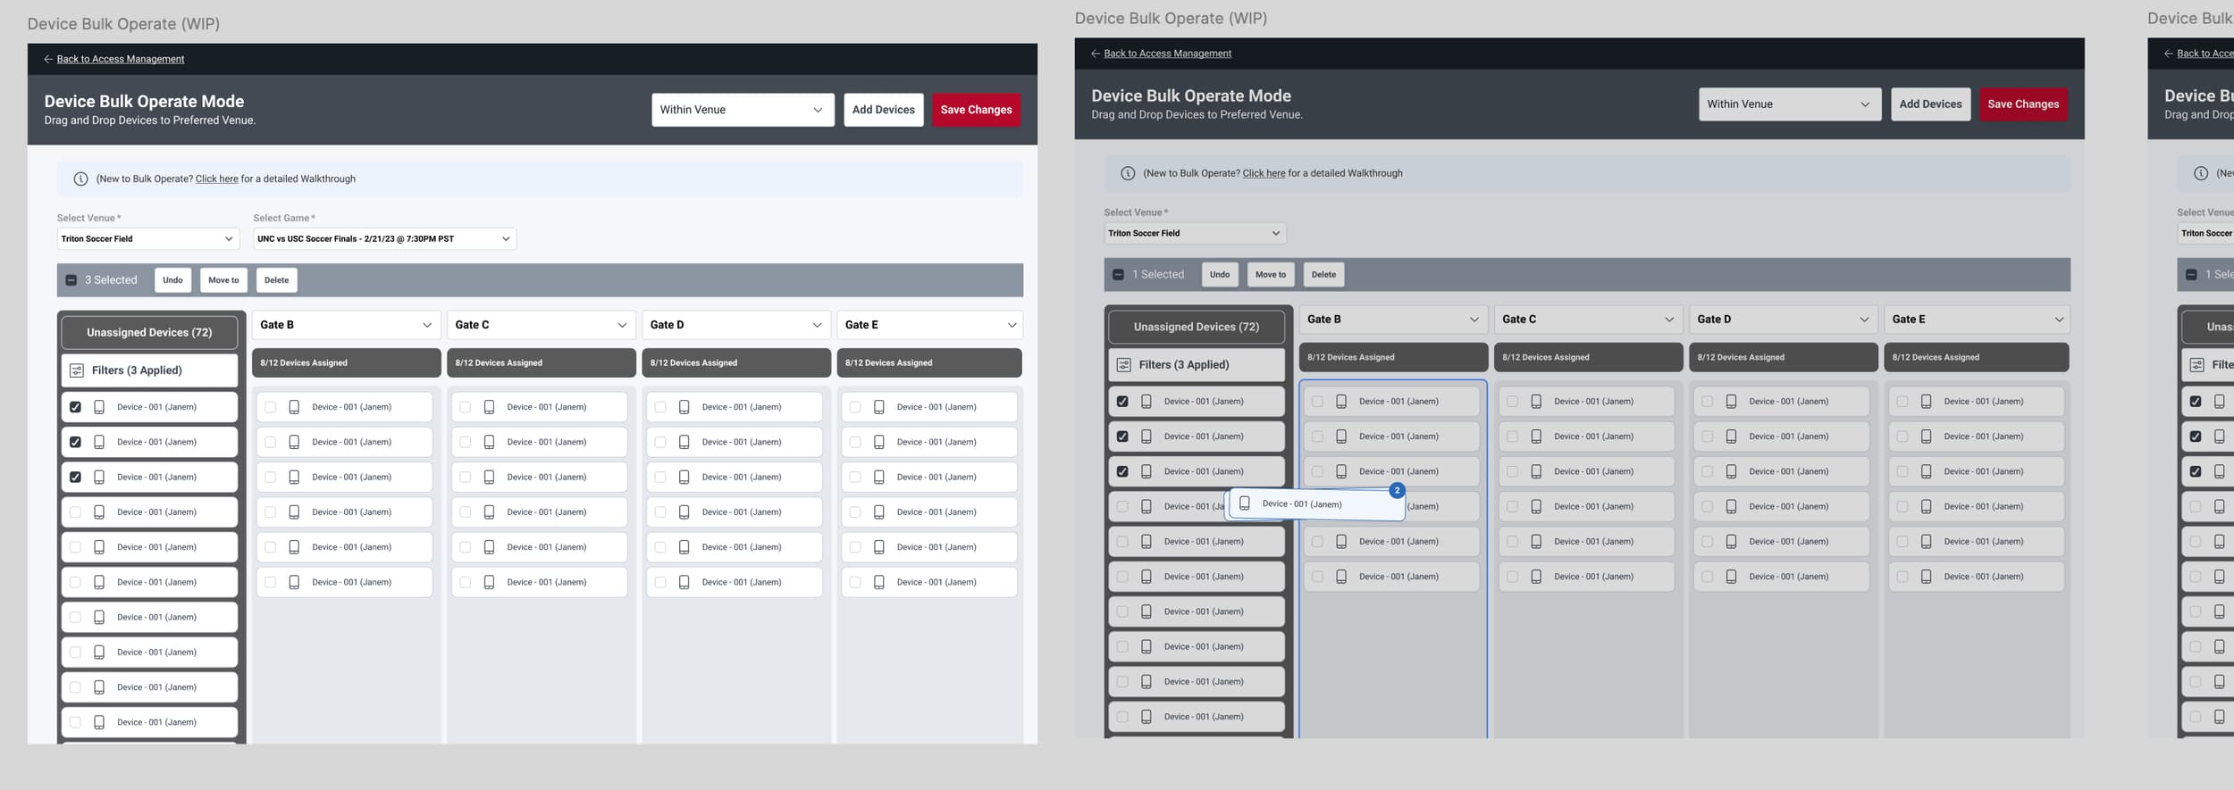This screenshot has height=790, width=2234.
Task: Uncheck the third checked unassigned device, left frame
Action: click(75, 478)
